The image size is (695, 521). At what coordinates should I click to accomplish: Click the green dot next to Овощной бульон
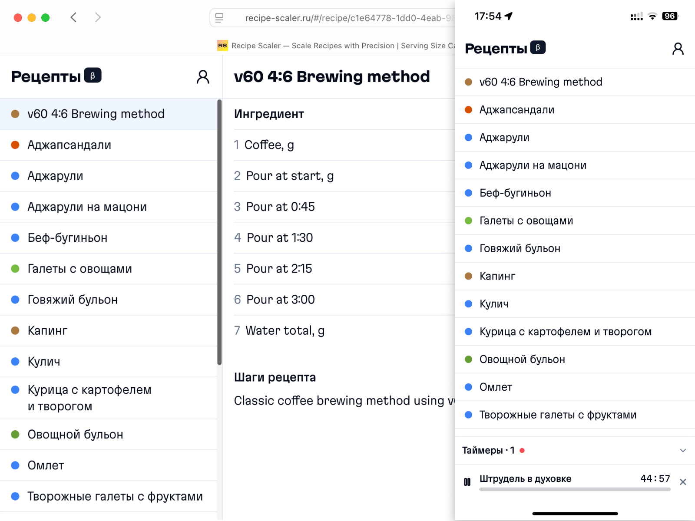click(16, 434)
